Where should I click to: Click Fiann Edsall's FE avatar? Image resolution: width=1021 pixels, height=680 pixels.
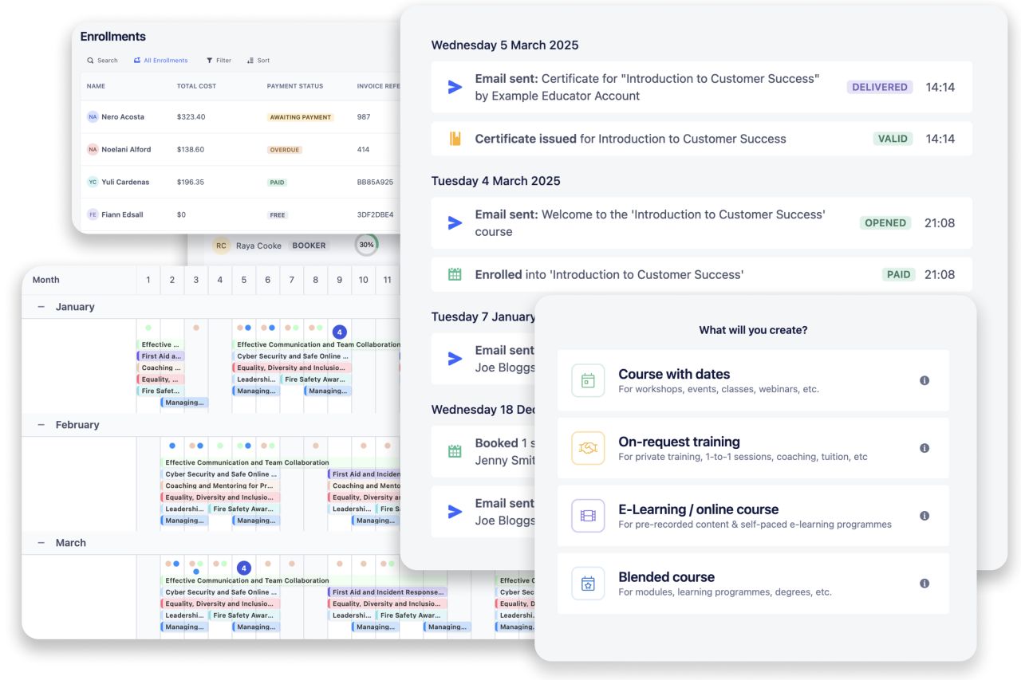(93, 214)
